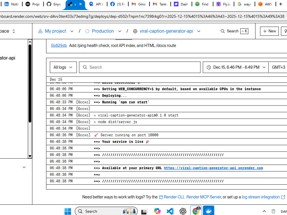Switch to the AWS tab
This screenshot has height=215, width=287.
pyautogui.click(x=265, y=4)
